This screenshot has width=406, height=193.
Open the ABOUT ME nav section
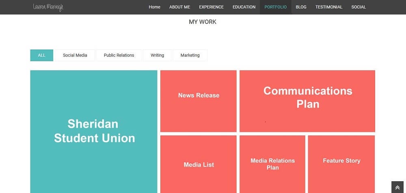pyautogui.click(x=180, y=7)
